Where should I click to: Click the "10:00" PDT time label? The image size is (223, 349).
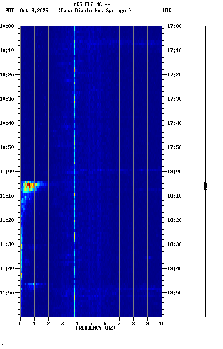coord(7,26)
